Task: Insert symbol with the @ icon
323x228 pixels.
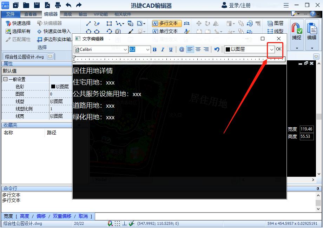Action: tap(182, 49)
